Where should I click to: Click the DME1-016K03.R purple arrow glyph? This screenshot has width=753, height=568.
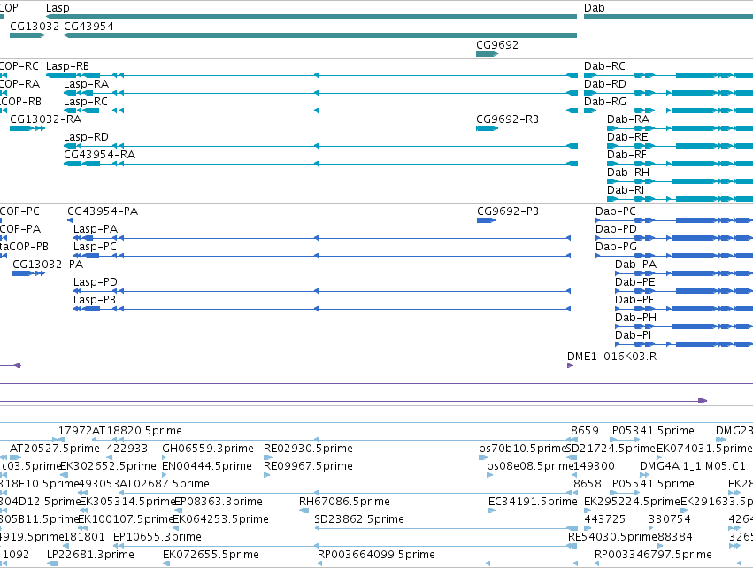[571, 365]
